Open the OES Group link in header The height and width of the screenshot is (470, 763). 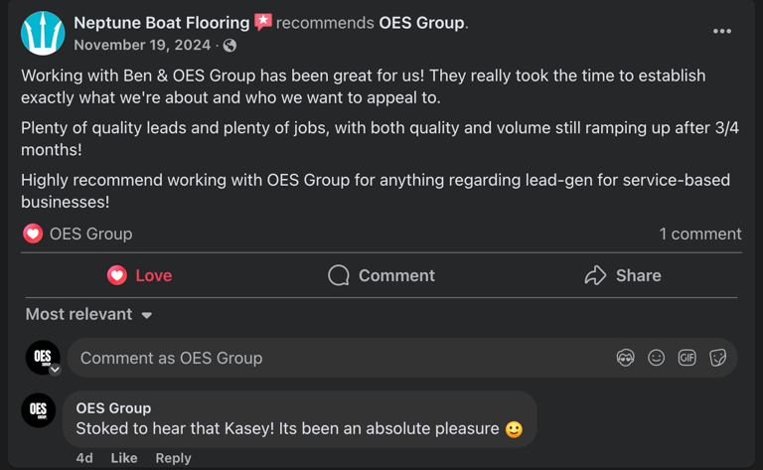point(421,22)
